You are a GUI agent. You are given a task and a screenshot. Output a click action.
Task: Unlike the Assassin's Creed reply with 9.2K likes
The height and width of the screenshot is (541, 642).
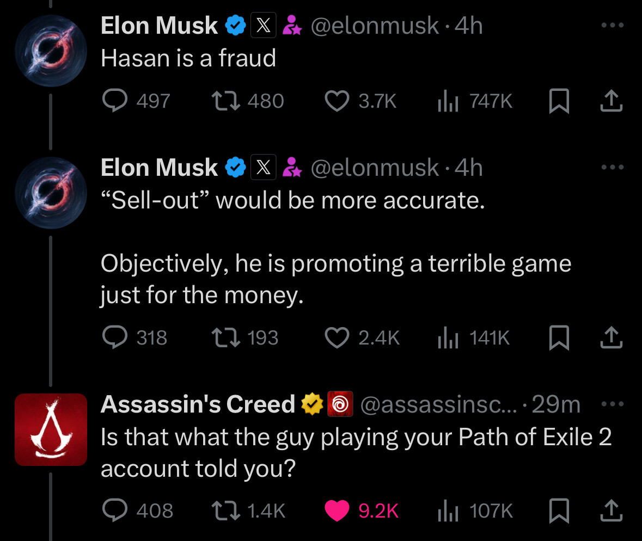tap(337, 511)
